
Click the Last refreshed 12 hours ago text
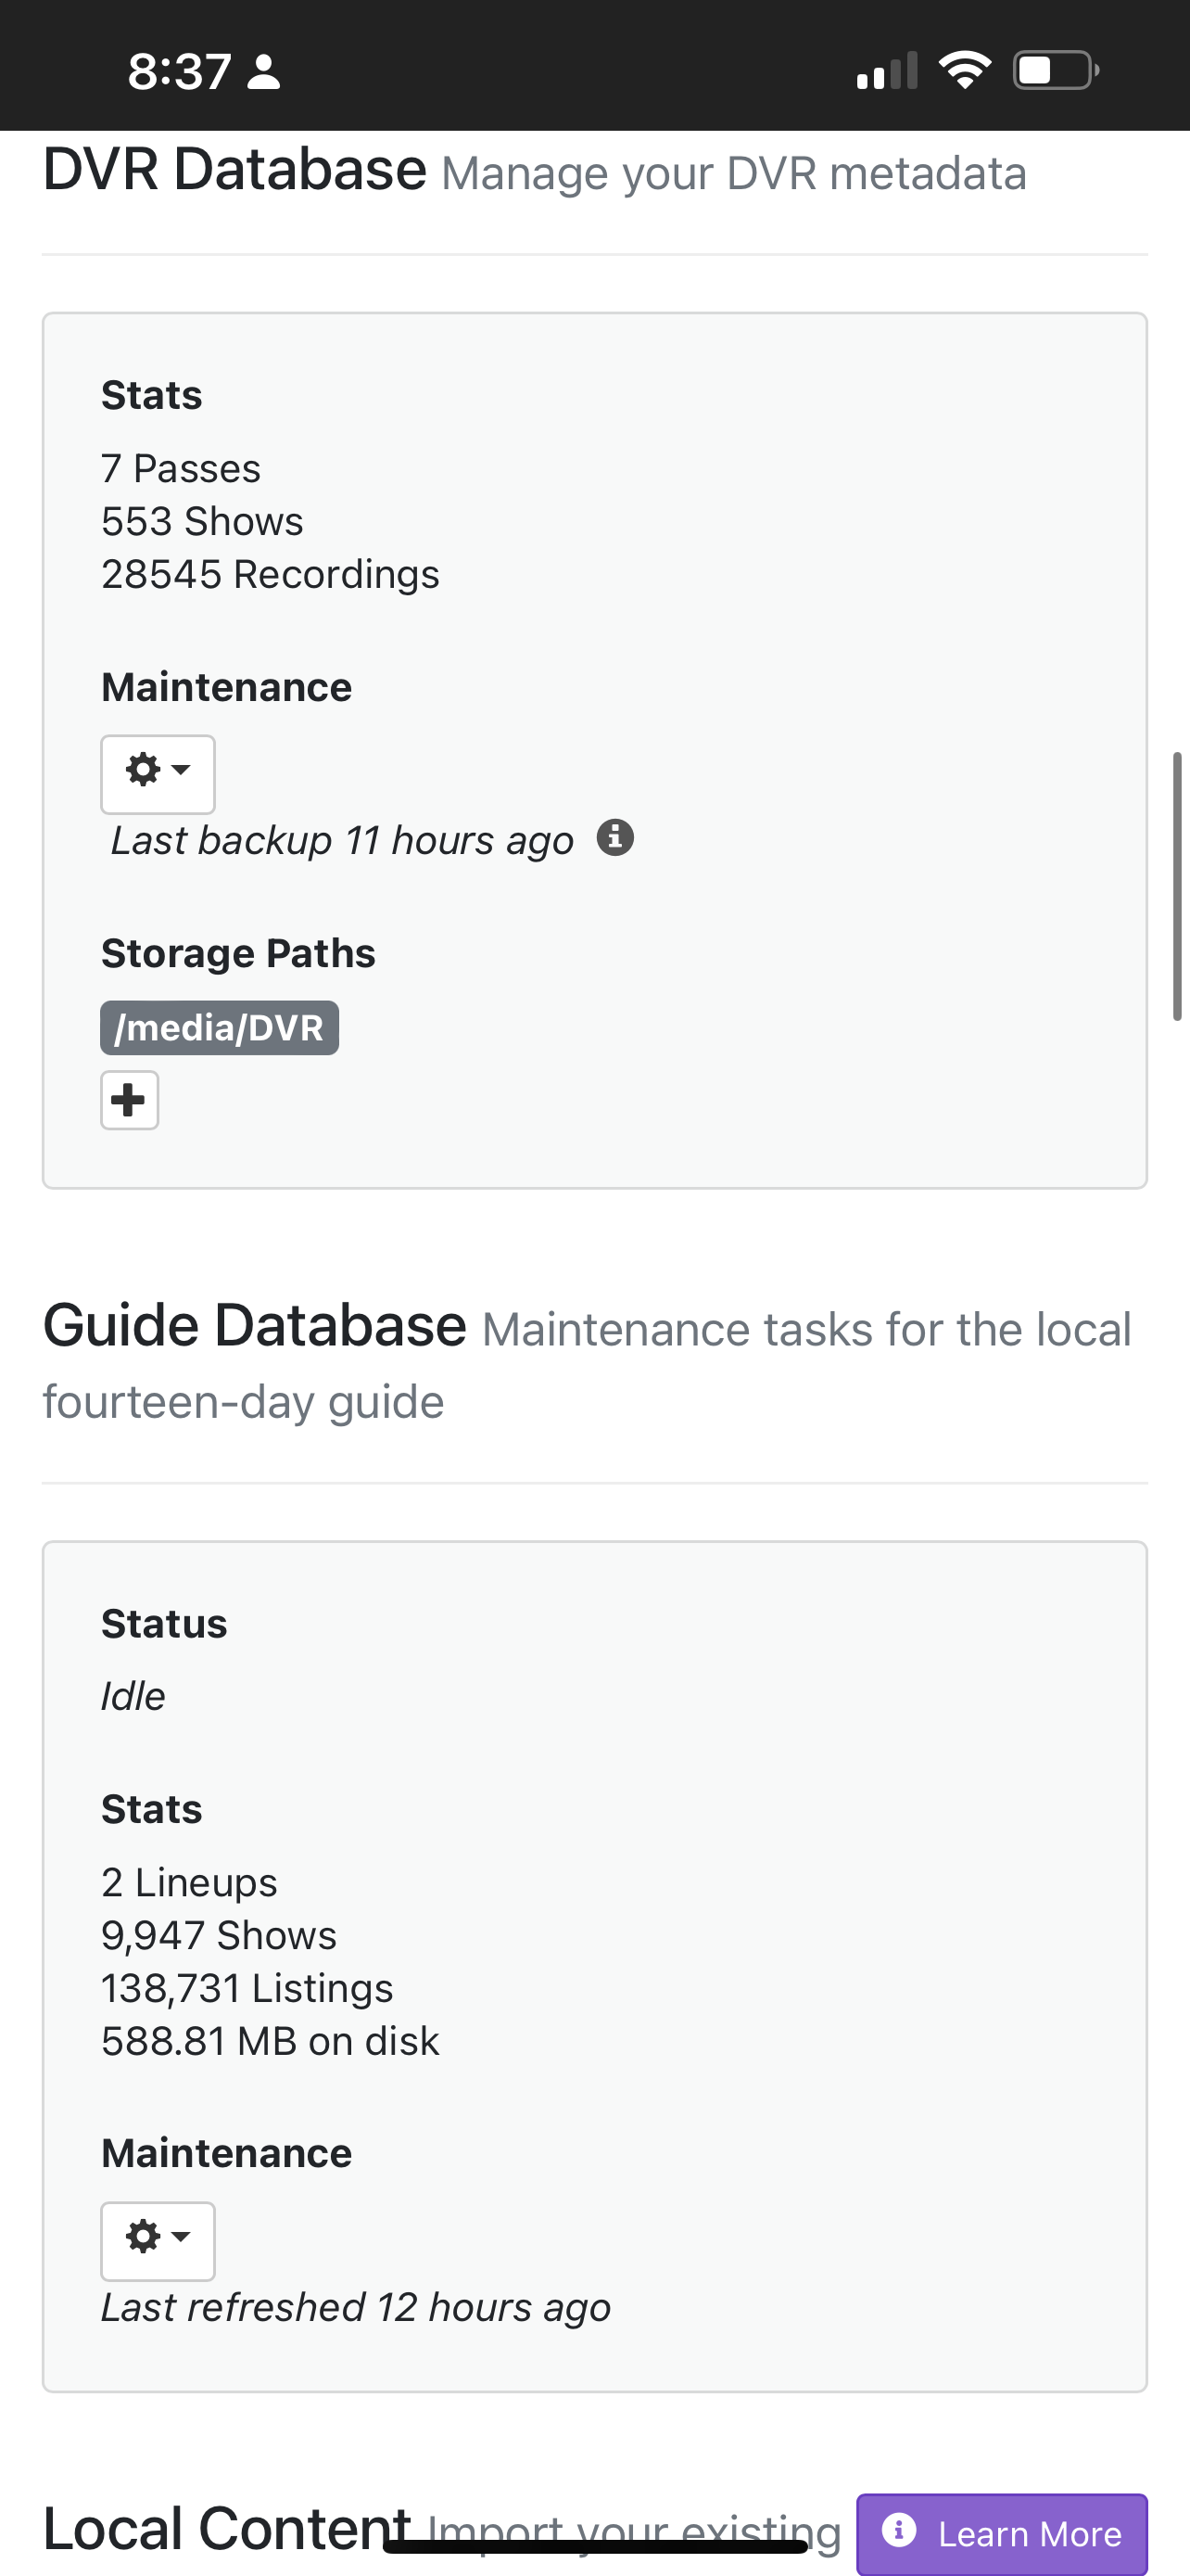coord(356,2308)
